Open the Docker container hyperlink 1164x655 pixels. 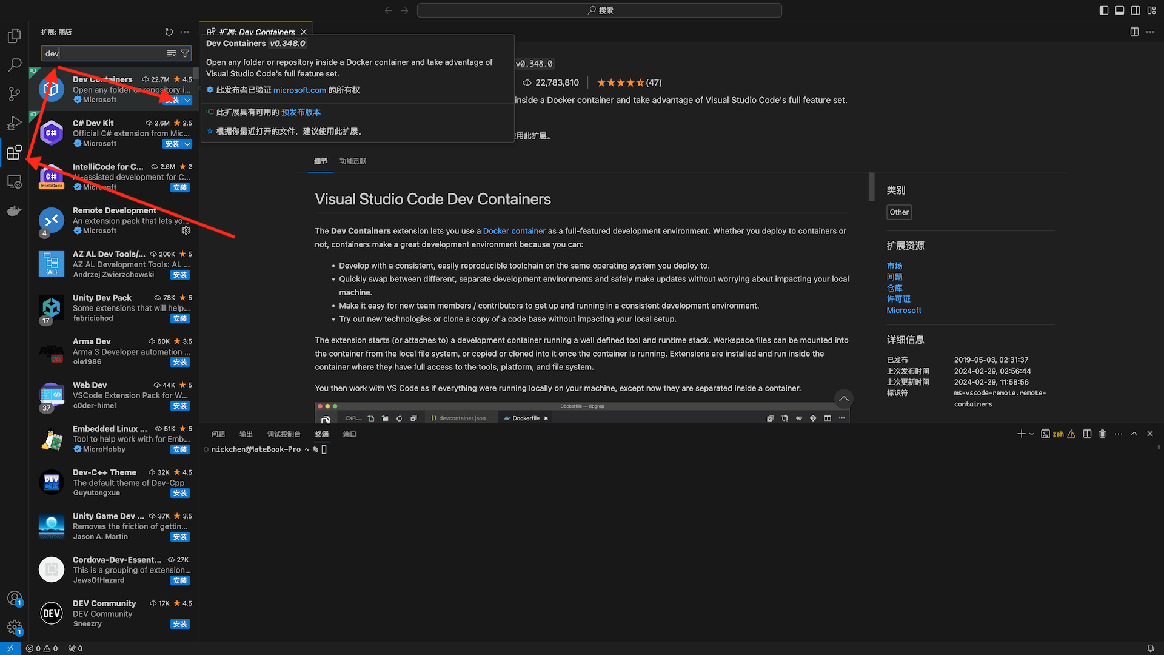[x=514, y=231]
